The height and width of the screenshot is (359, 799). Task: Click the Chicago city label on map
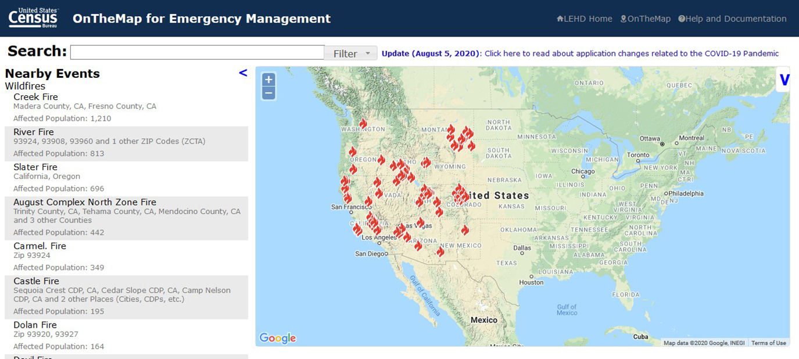tap(583, 171)
